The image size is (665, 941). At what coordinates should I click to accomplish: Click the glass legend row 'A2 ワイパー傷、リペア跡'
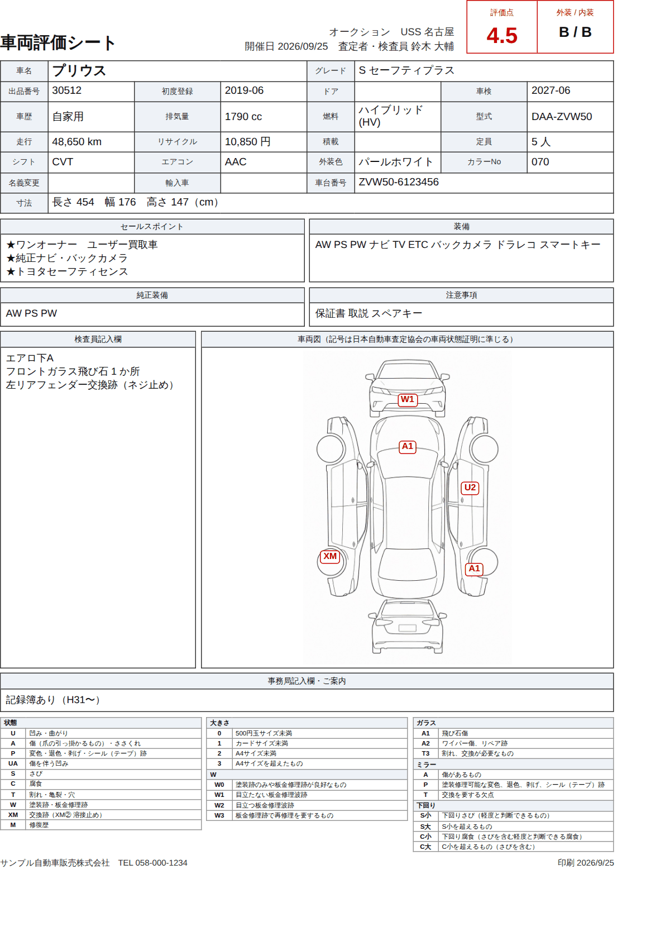click(x=513, y=743)
